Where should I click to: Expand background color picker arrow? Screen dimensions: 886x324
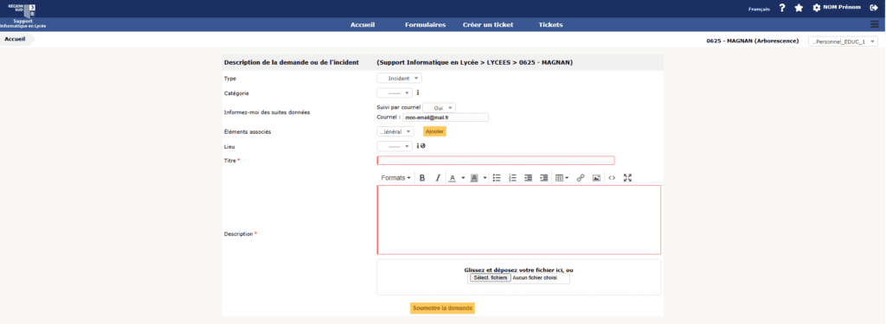coord(485,178)
